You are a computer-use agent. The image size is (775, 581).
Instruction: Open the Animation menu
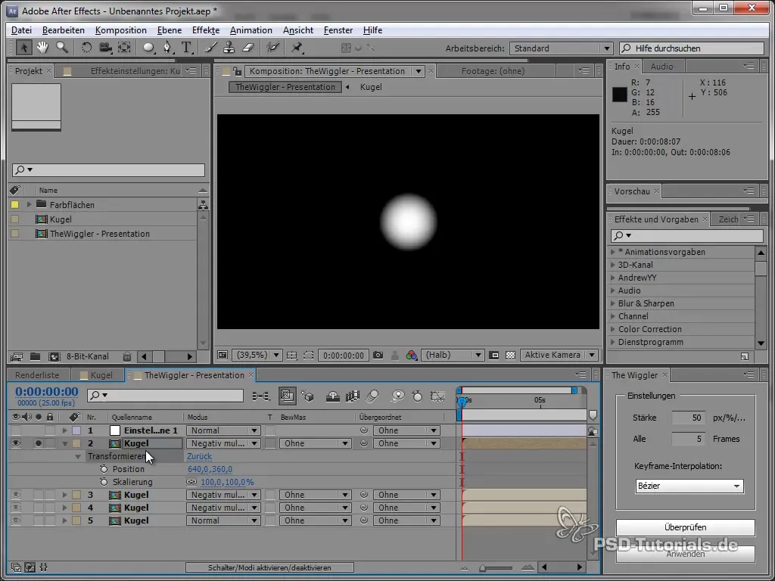coord(251,30)
